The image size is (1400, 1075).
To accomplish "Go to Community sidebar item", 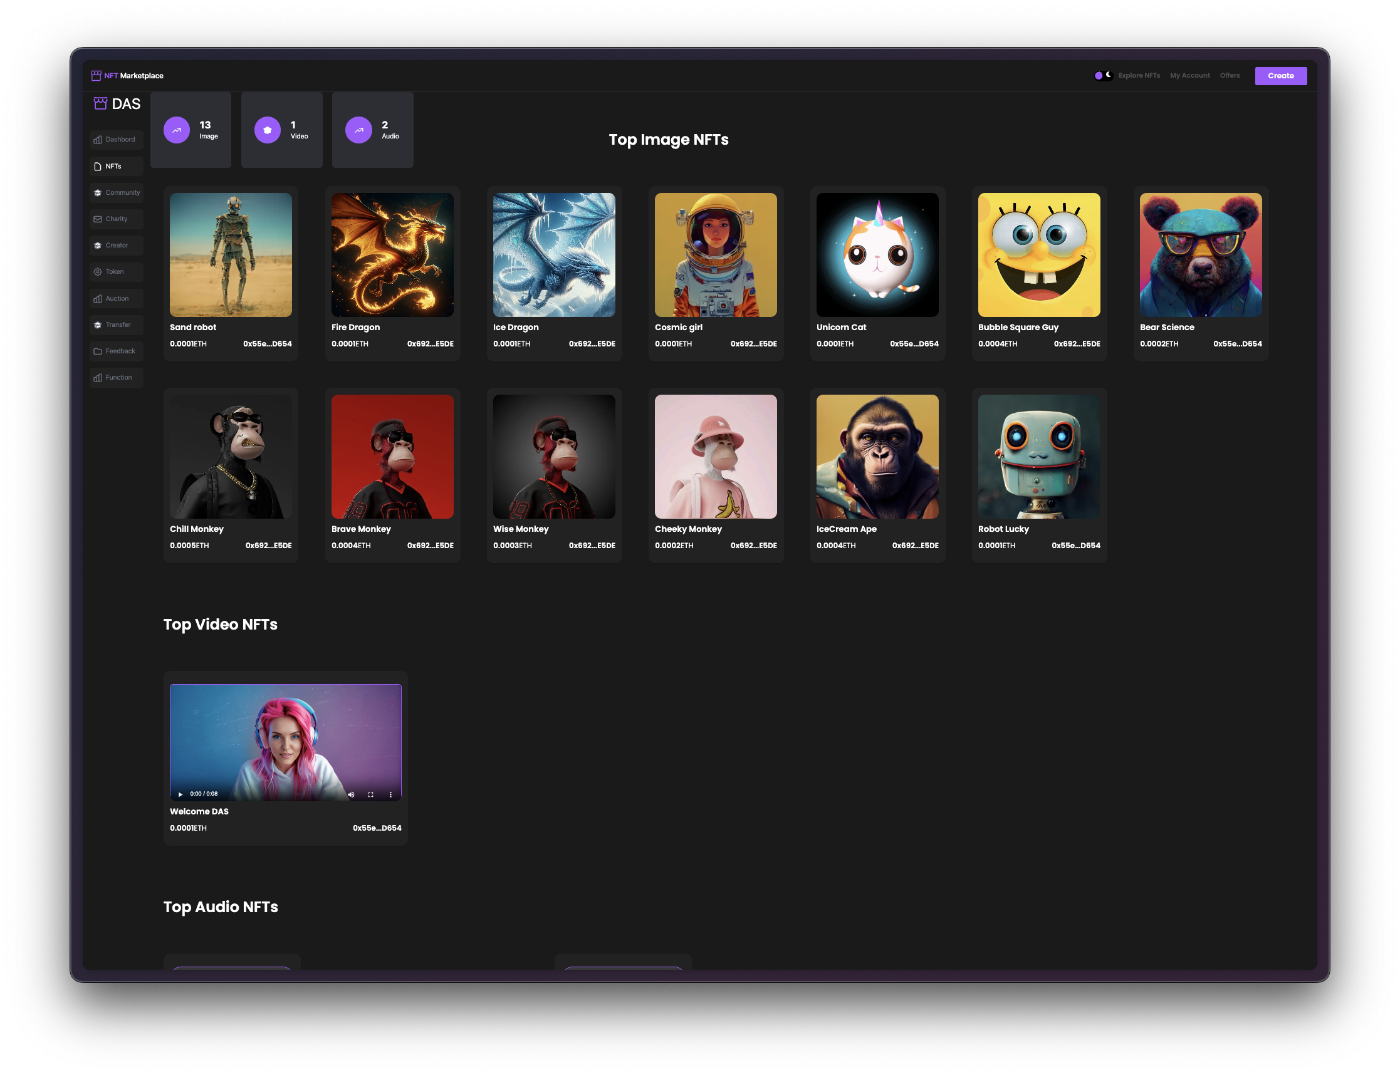I will (116, 192).
